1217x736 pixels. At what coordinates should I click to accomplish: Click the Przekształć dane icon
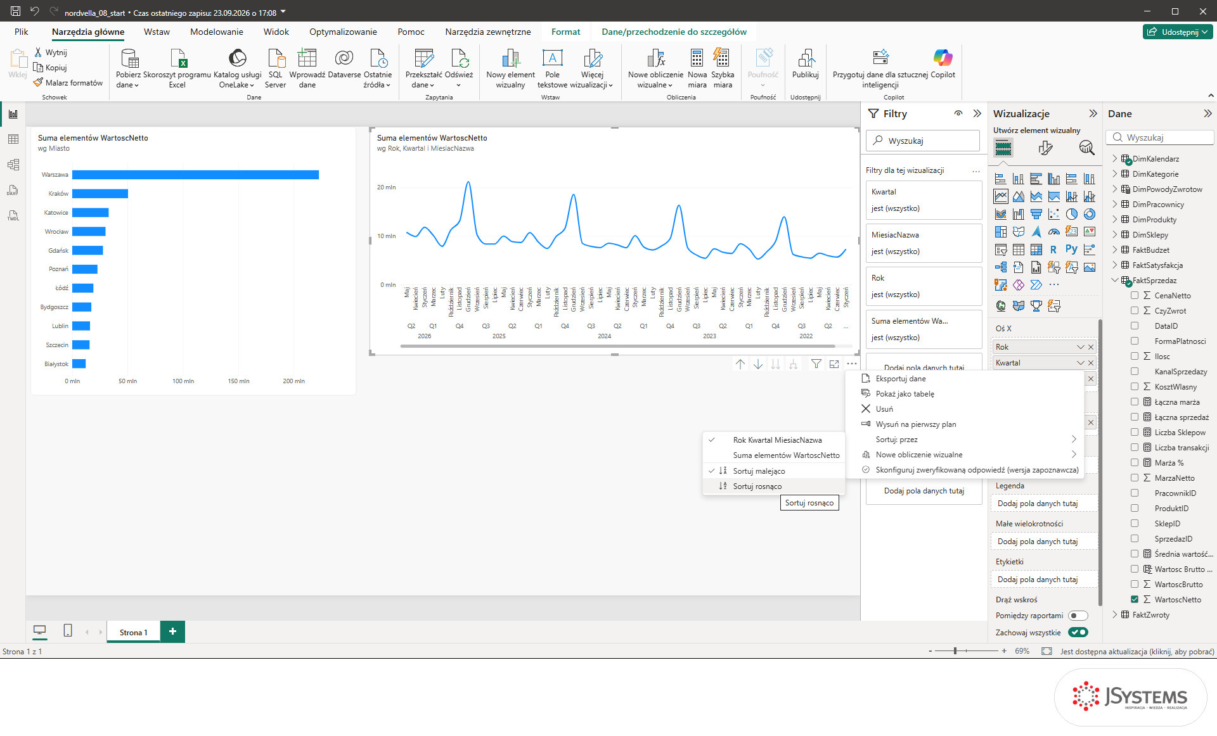click(x=423, y=58)
